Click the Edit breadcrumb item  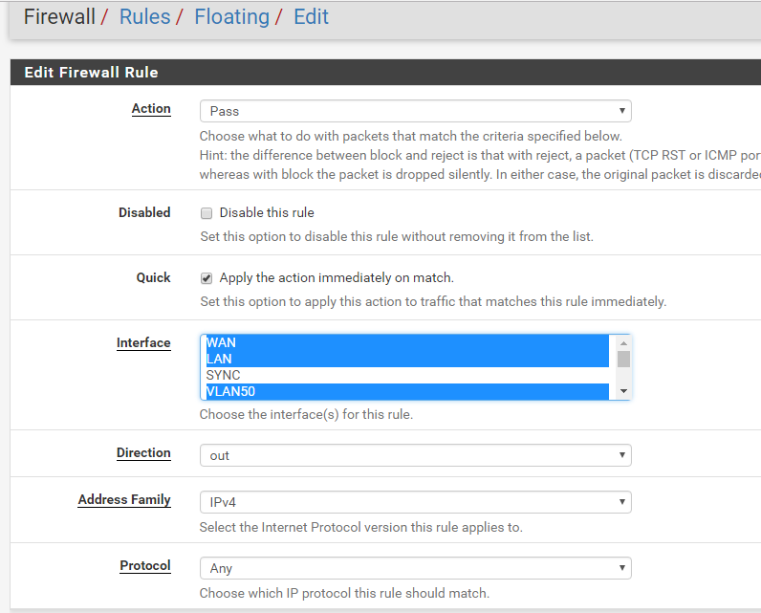coord(311,17)
